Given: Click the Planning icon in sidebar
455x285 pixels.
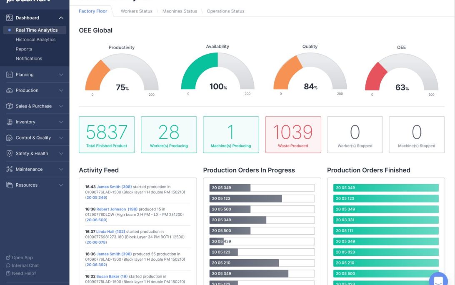Looking at the screenshot, I should click(9, 75).
